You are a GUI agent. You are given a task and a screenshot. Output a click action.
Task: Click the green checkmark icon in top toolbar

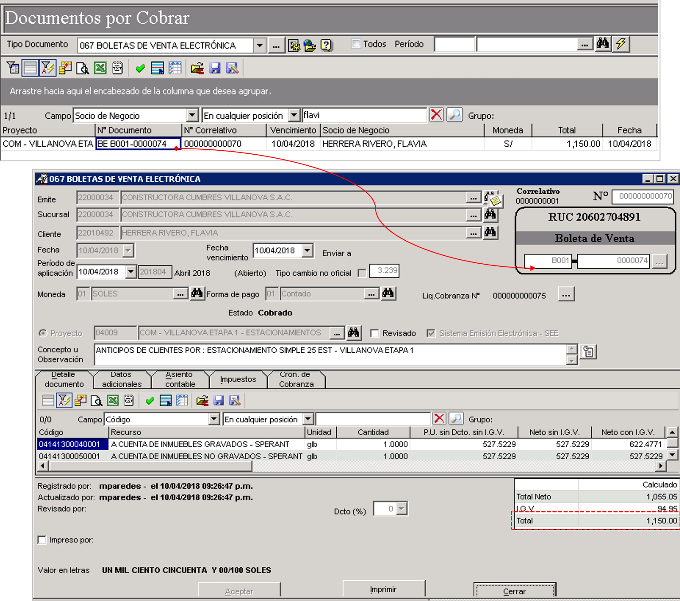140,68
